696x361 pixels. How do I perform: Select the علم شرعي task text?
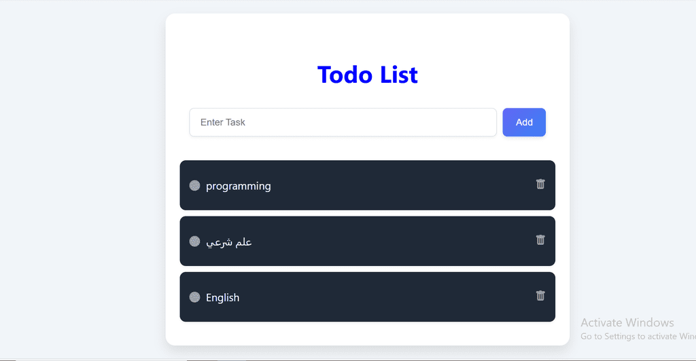[x=228, y=242]
